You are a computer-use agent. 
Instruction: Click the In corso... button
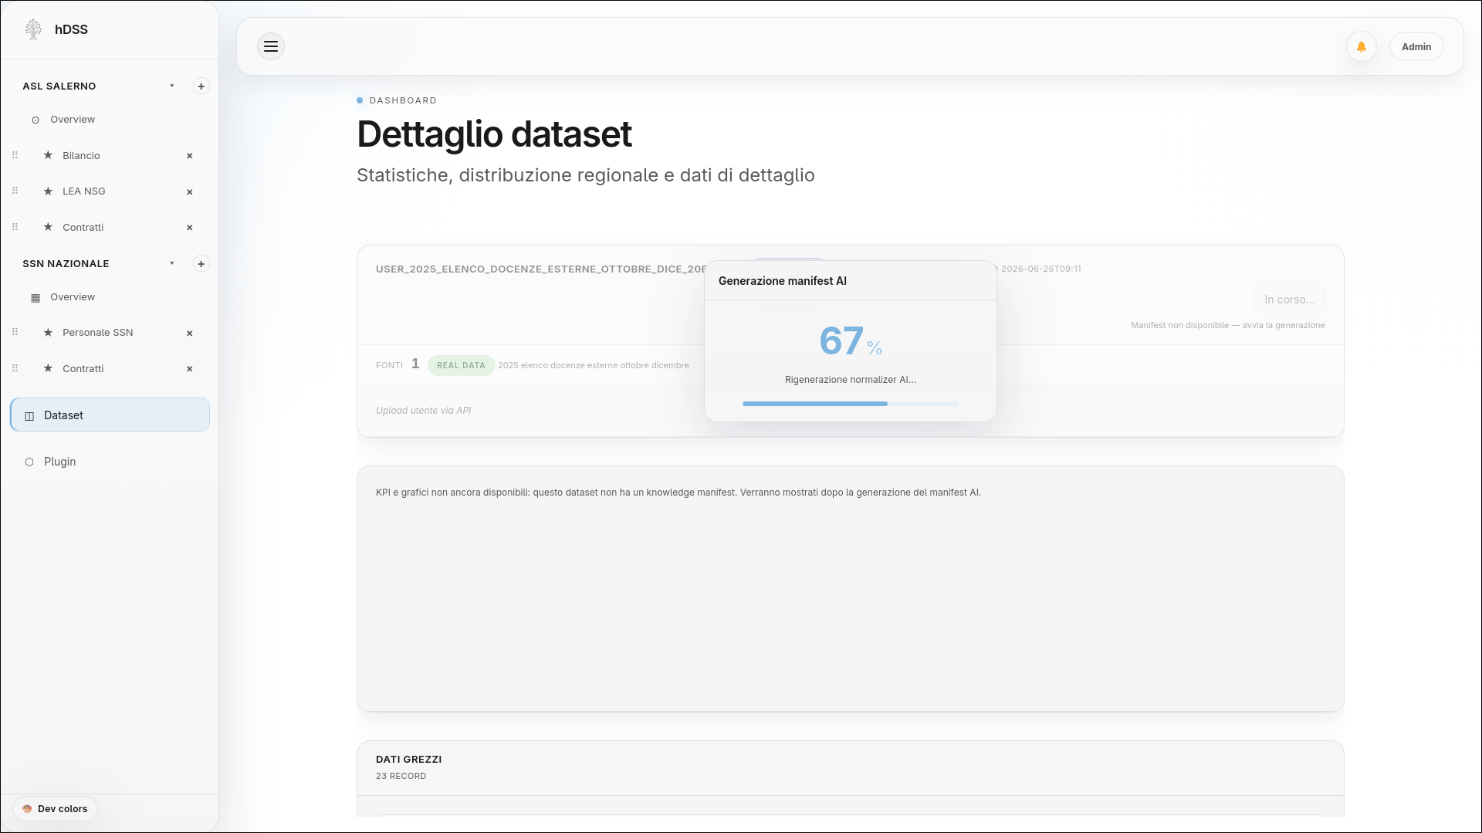click(x=1289, y=300)
